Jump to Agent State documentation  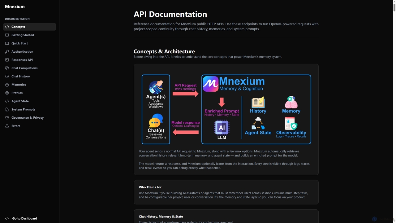coord(30,101)
